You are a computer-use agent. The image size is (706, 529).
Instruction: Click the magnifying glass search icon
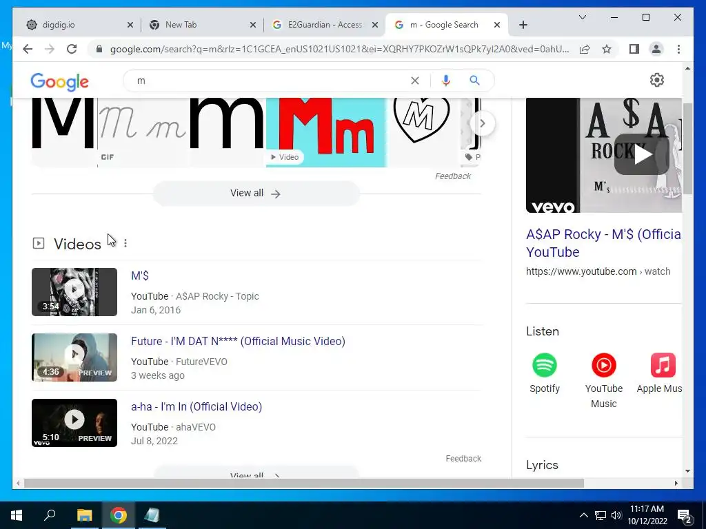[474, 81]
